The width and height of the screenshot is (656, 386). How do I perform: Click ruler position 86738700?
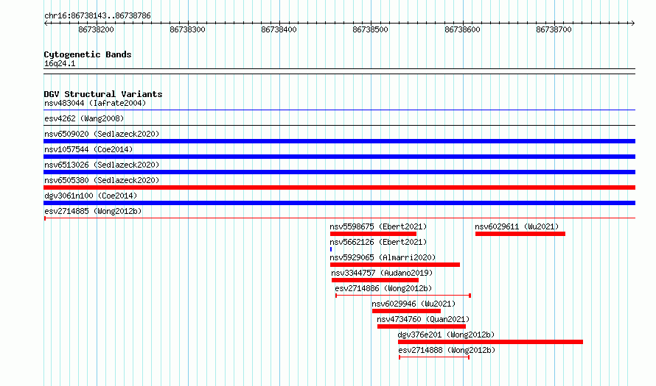click(x=554, y=29)
